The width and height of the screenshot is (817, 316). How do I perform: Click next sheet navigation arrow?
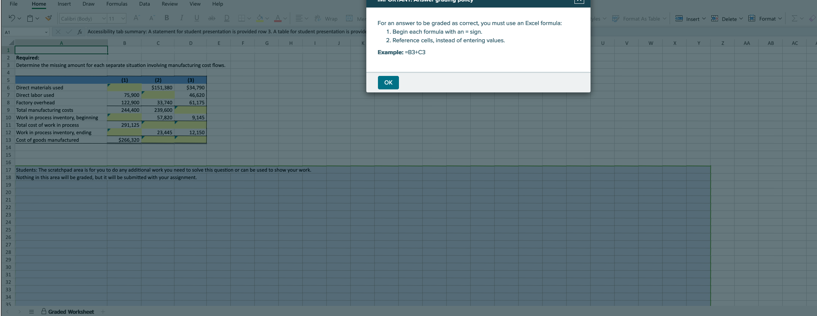19,312
